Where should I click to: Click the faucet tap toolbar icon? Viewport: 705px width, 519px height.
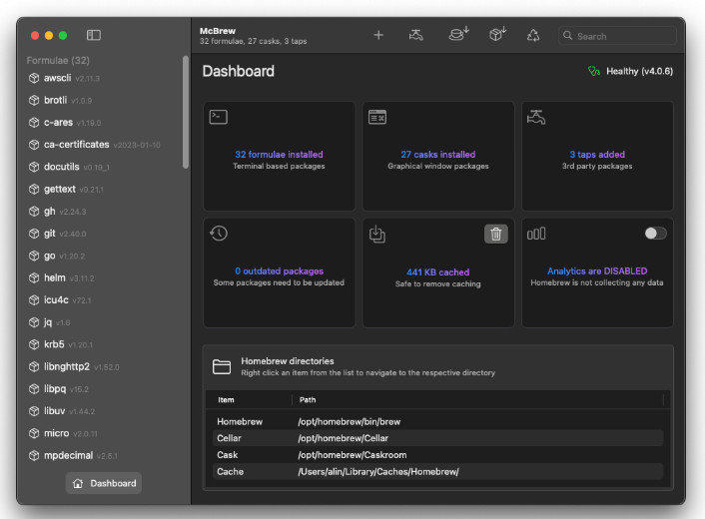click(415, 35)
